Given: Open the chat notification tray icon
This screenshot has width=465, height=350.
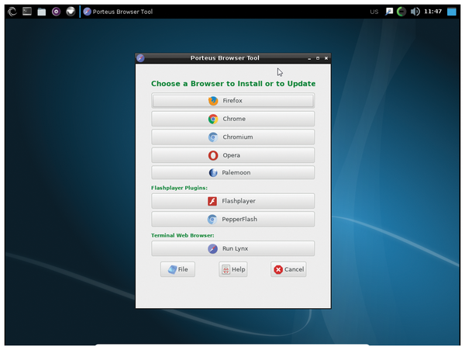Looking at the screenshot, I should (389, 12).
